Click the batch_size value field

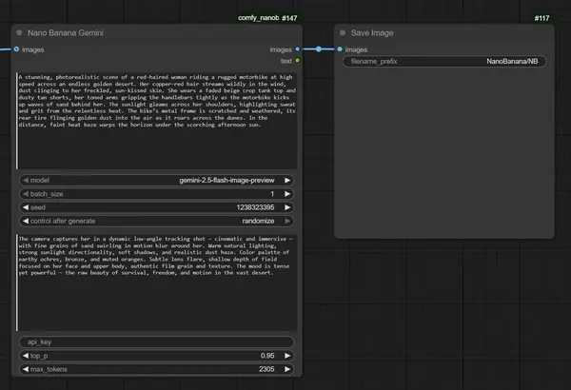coord(157,194)
